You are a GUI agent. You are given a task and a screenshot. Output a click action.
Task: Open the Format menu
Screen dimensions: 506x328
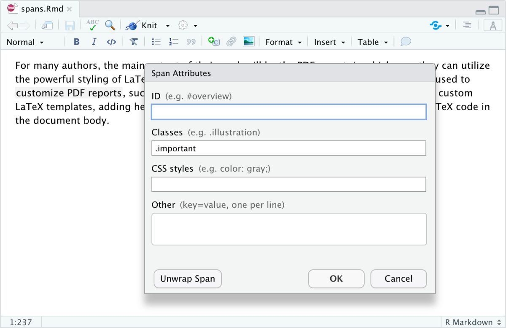[283, 42]
